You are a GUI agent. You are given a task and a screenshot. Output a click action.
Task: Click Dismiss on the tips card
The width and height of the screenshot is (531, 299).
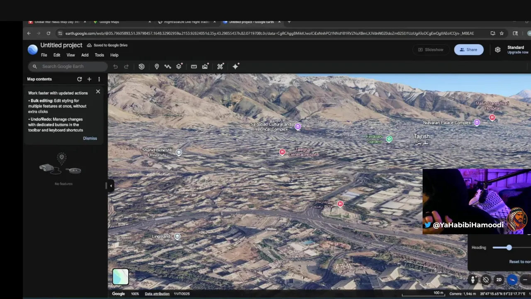(x=90, y=138)
